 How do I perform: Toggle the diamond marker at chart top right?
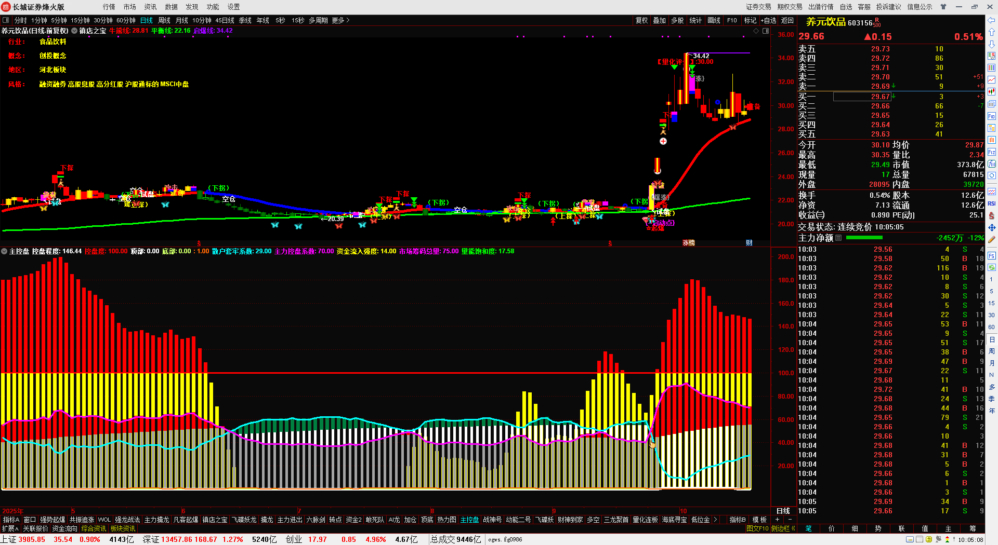[756, 31]
